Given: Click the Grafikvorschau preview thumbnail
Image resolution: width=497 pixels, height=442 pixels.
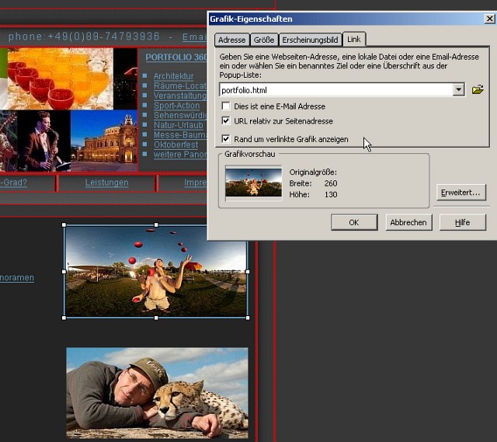Looking at the screenshot, I should tap(253, 182).
